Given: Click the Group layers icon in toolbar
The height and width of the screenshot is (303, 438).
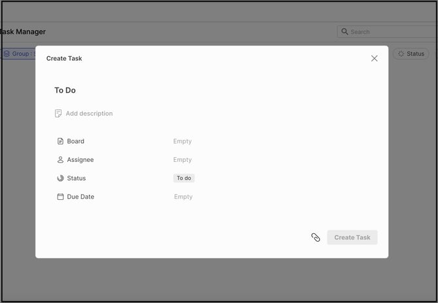Looking at the screenshot, I should tap(7, 54).
